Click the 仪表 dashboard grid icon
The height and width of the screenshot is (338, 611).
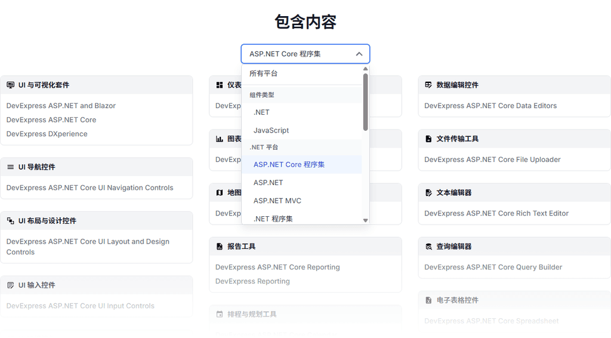(x=220, y=85)
